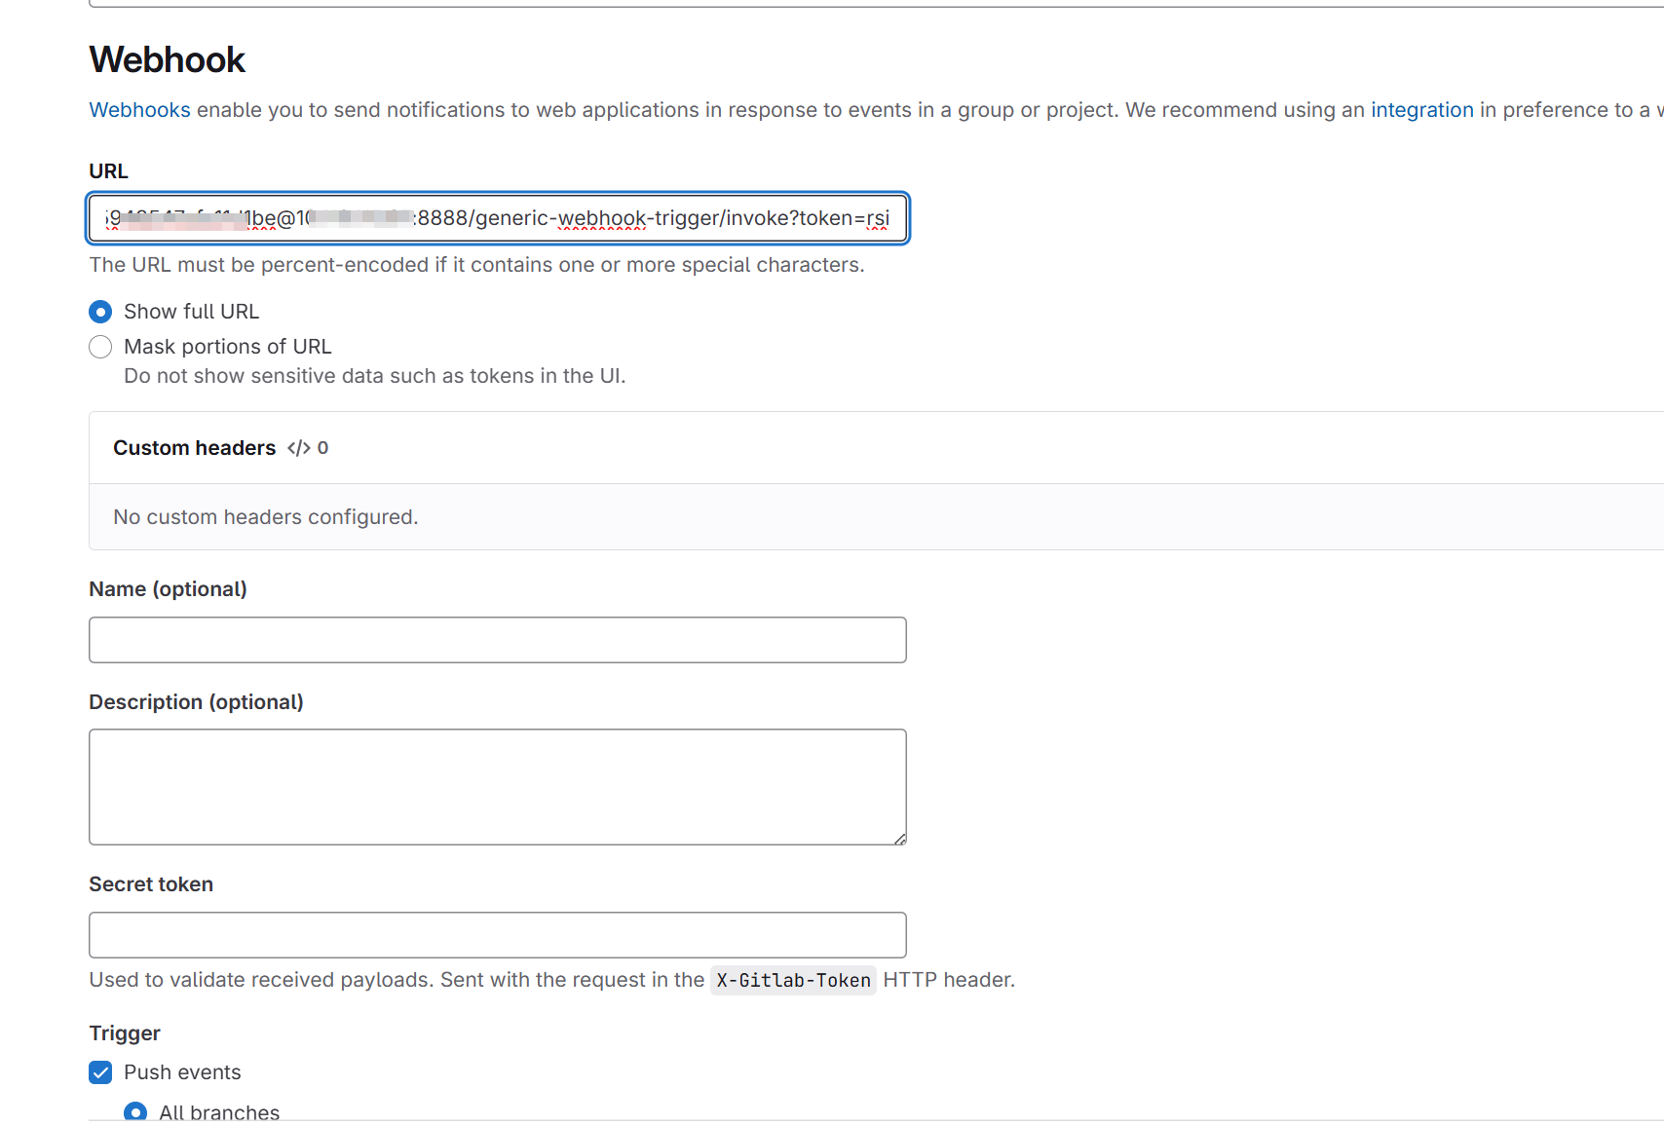Grab the Description box resize handle
Image resolution: width=1664 pixels, height=1126 pixels.
click(899, 839)
